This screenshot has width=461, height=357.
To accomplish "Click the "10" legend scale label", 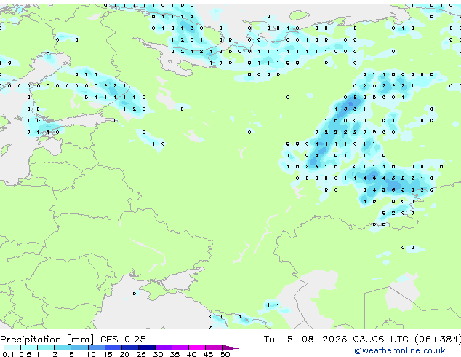I will 91,354.
